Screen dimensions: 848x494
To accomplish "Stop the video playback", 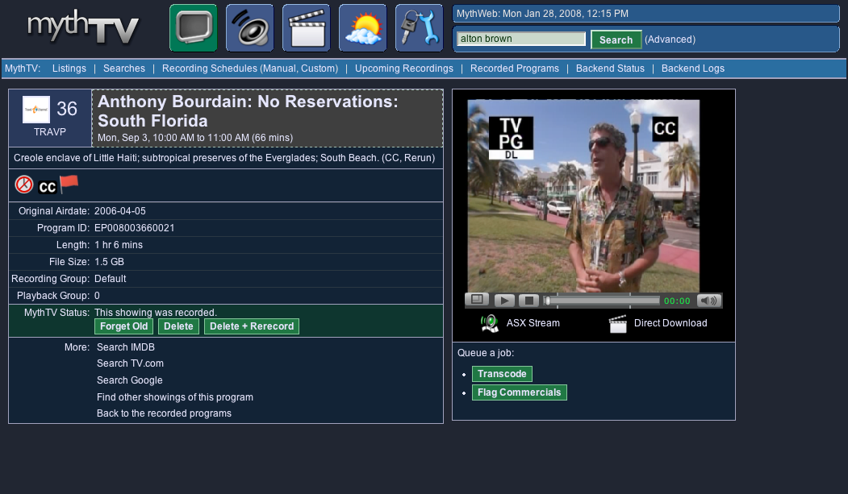I will pyautogui.click(x=528, y=301).
